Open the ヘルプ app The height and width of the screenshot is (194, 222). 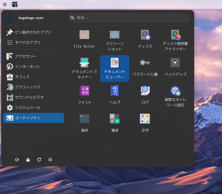pyautogui.click(x=115, y=96)
